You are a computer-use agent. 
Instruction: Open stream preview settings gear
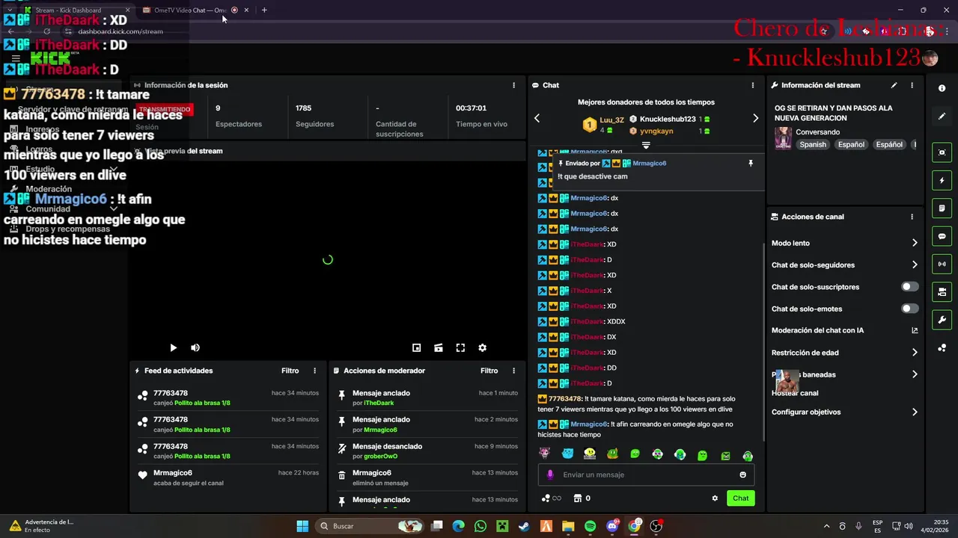[483, 347]
